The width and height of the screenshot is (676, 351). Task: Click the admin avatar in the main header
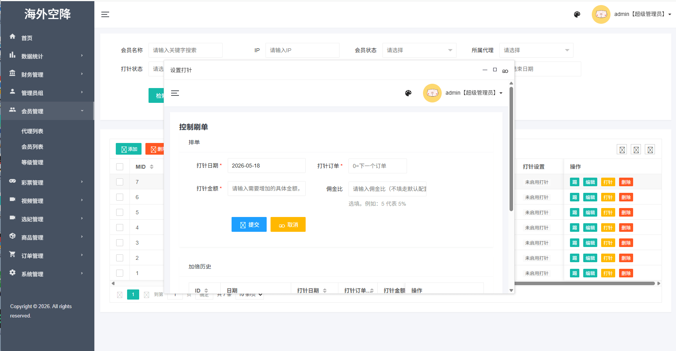pyautogui.click(x=601, y=14)
